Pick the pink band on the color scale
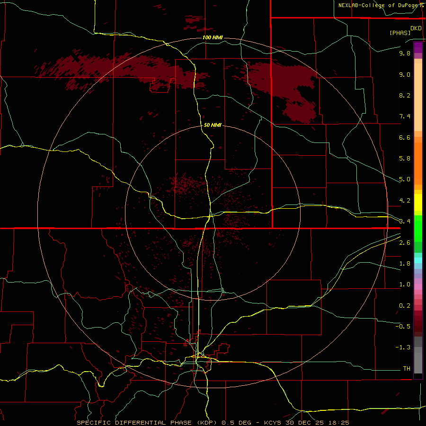This screenshot has height=426, width=426. (x=418, y=287)
